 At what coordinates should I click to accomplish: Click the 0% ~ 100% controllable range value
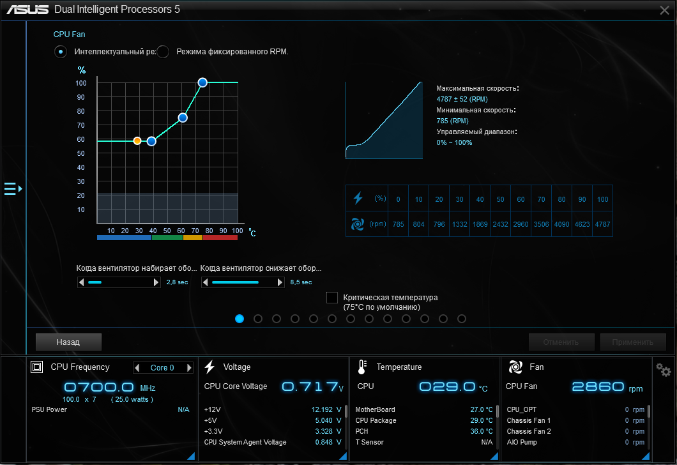point(454,142)
